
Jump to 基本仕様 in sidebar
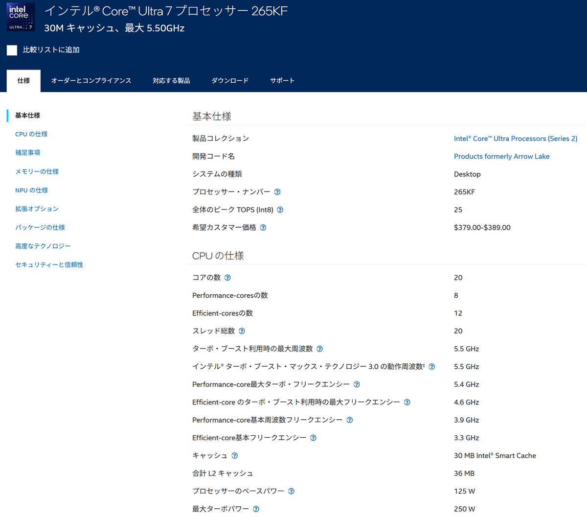coord(27,116)
